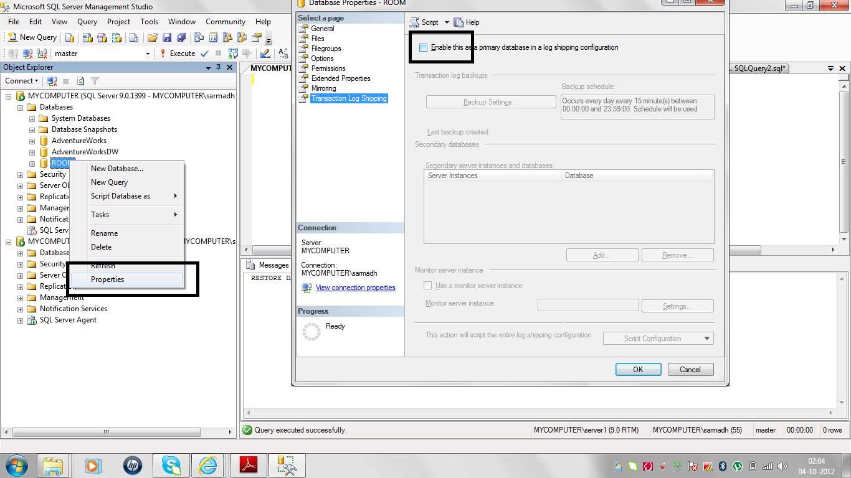Open Design Query in Editor icon

[265, 54]
